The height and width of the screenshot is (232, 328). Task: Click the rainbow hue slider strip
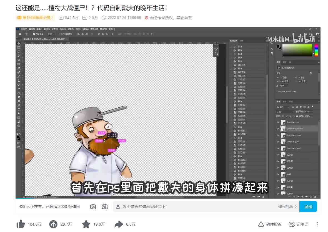click(316, 50)
